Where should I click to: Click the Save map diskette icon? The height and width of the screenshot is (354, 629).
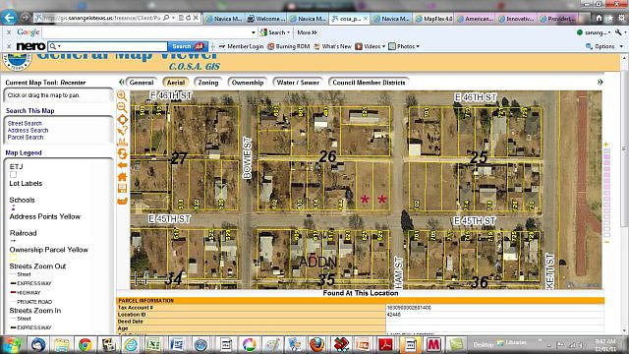point(122,188)
